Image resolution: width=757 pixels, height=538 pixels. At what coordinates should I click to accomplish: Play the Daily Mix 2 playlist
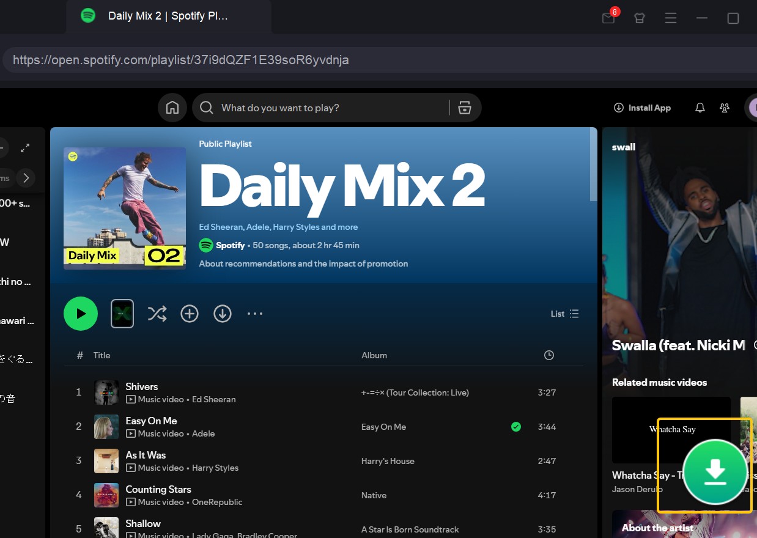point(81,314)
